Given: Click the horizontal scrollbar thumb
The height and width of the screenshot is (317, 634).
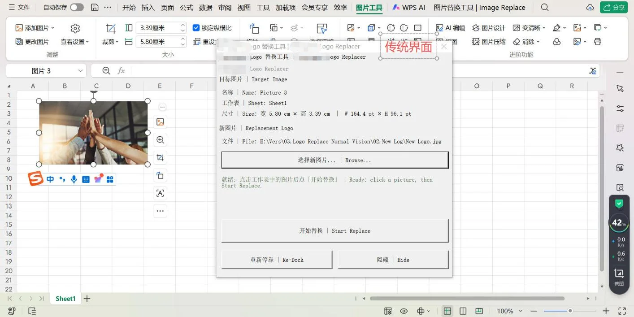Looking at the screenshot, I should point(467,299).
